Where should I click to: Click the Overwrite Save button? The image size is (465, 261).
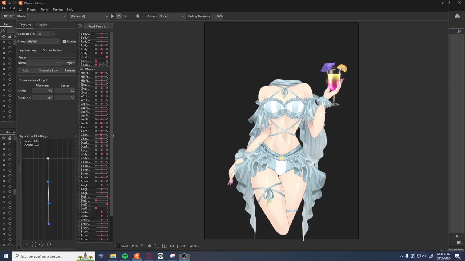(x=48, y=71)
